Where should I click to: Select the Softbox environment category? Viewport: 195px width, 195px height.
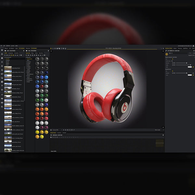(x=7, y=63)
